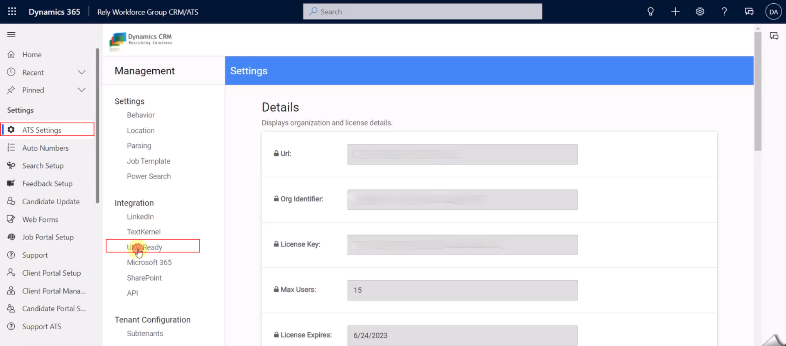Click the main page vertical scrollbar

point(758,92)
